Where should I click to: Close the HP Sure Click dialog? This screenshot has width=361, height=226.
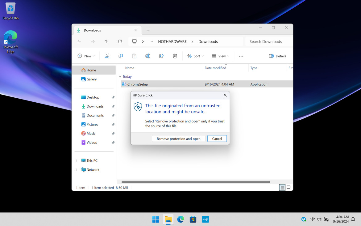(225, 95)
